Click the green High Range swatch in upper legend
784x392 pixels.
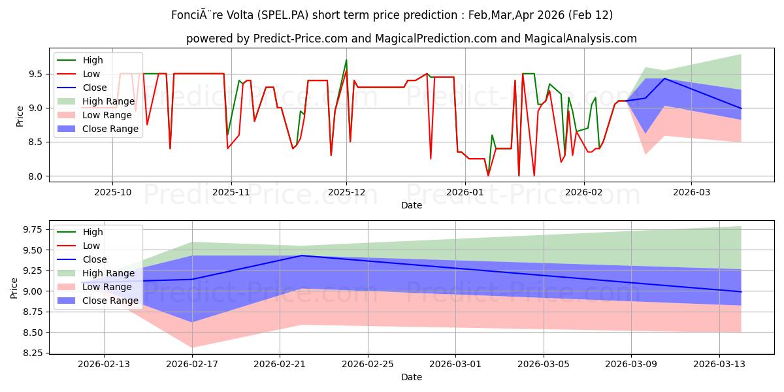[67, 101]
